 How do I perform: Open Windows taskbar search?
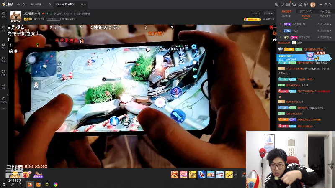(x=13, y=184)
